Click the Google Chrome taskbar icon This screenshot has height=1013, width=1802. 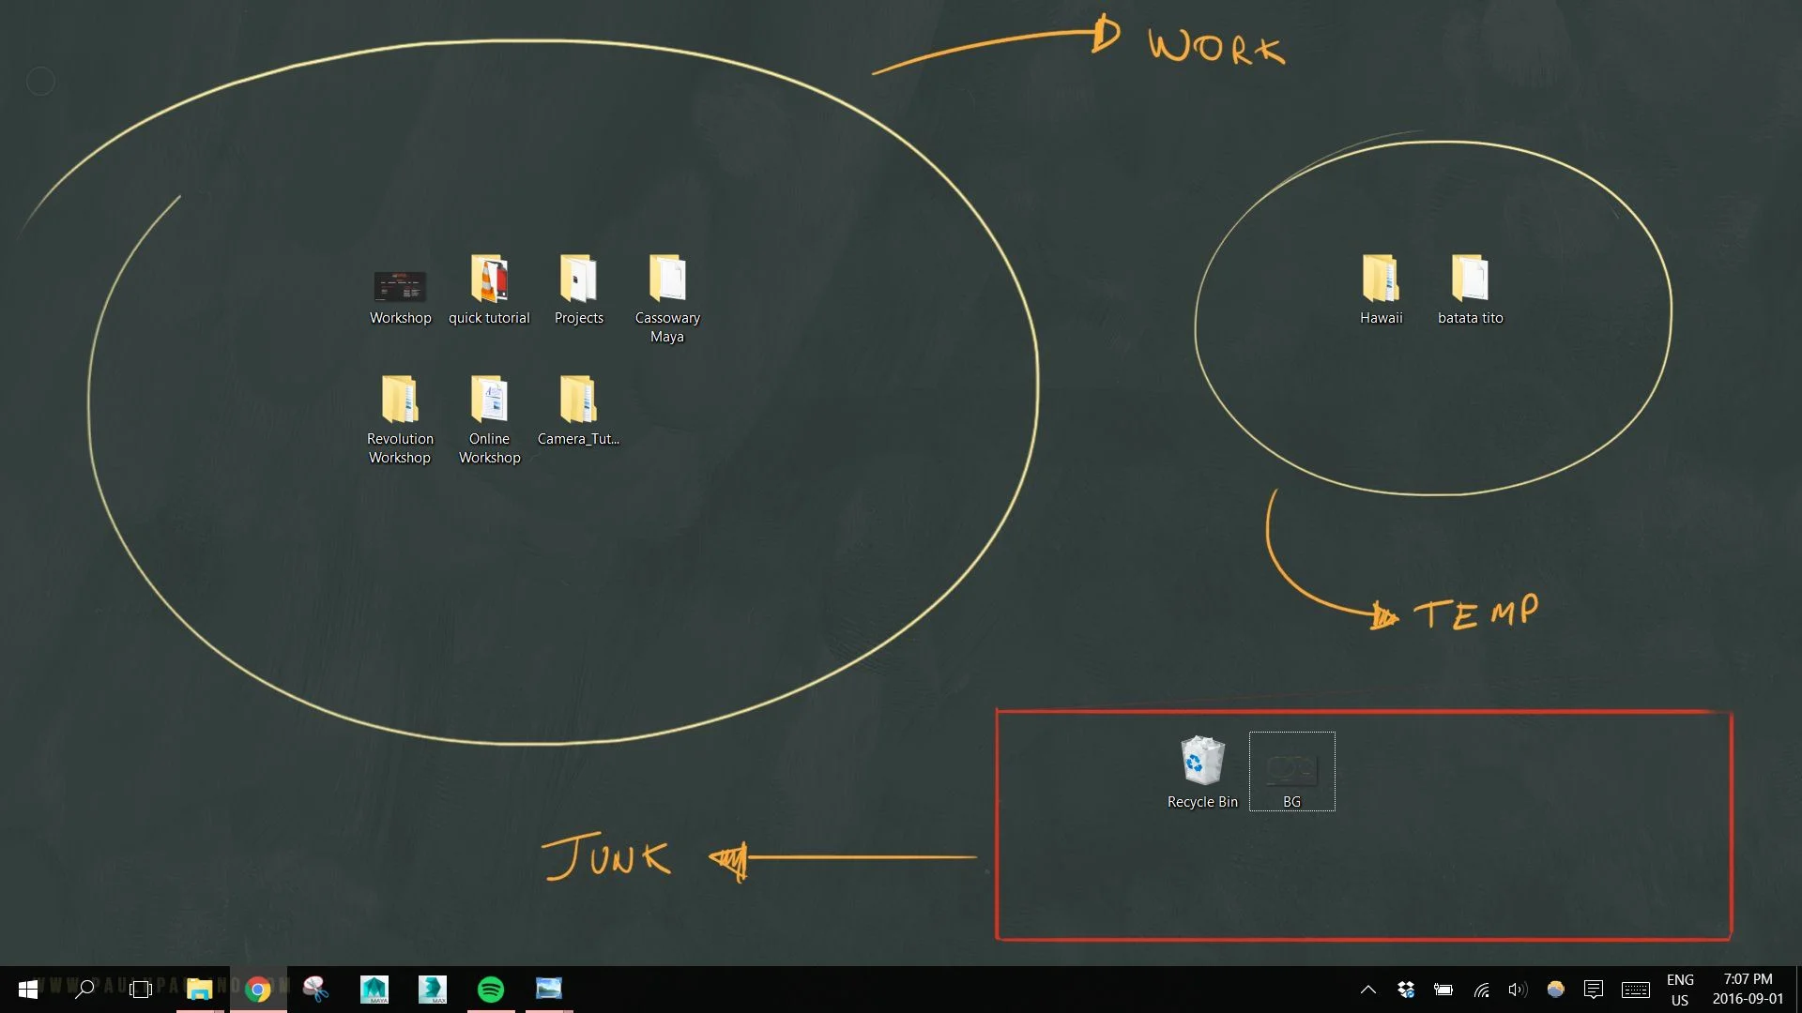(257, 989)
